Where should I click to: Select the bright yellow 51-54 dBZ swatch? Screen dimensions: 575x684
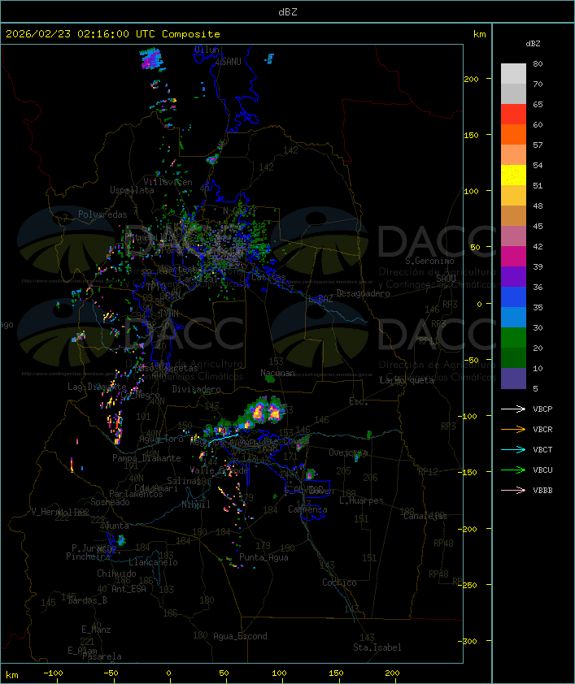click(513, 175)
